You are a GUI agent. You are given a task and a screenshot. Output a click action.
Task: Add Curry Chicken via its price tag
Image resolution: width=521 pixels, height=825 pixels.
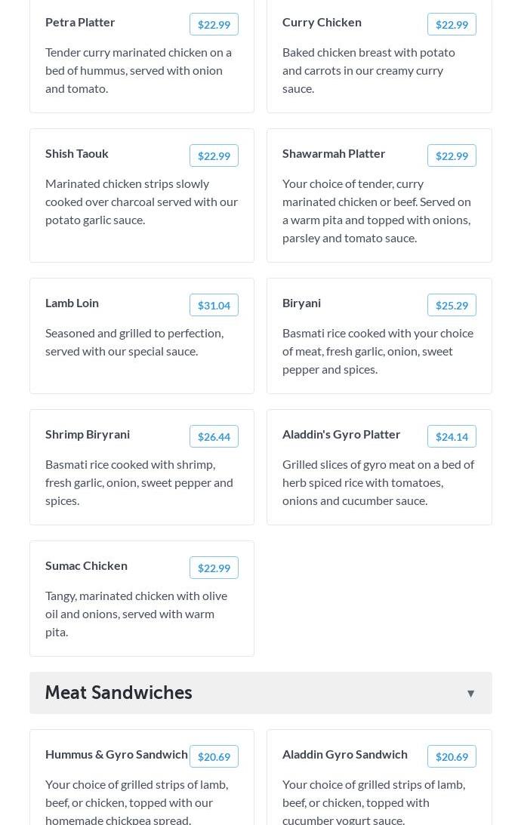(452, 24)
